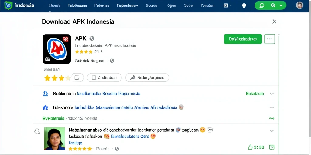The height and width of the screenshot is (155, 311).
Task: Click the smiling face emoji in review
Action: [203, 130]
